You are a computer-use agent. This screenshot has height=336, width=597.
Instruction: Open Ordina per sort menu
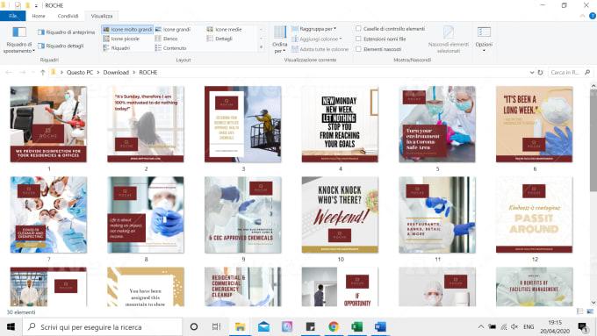click(280, 39)
